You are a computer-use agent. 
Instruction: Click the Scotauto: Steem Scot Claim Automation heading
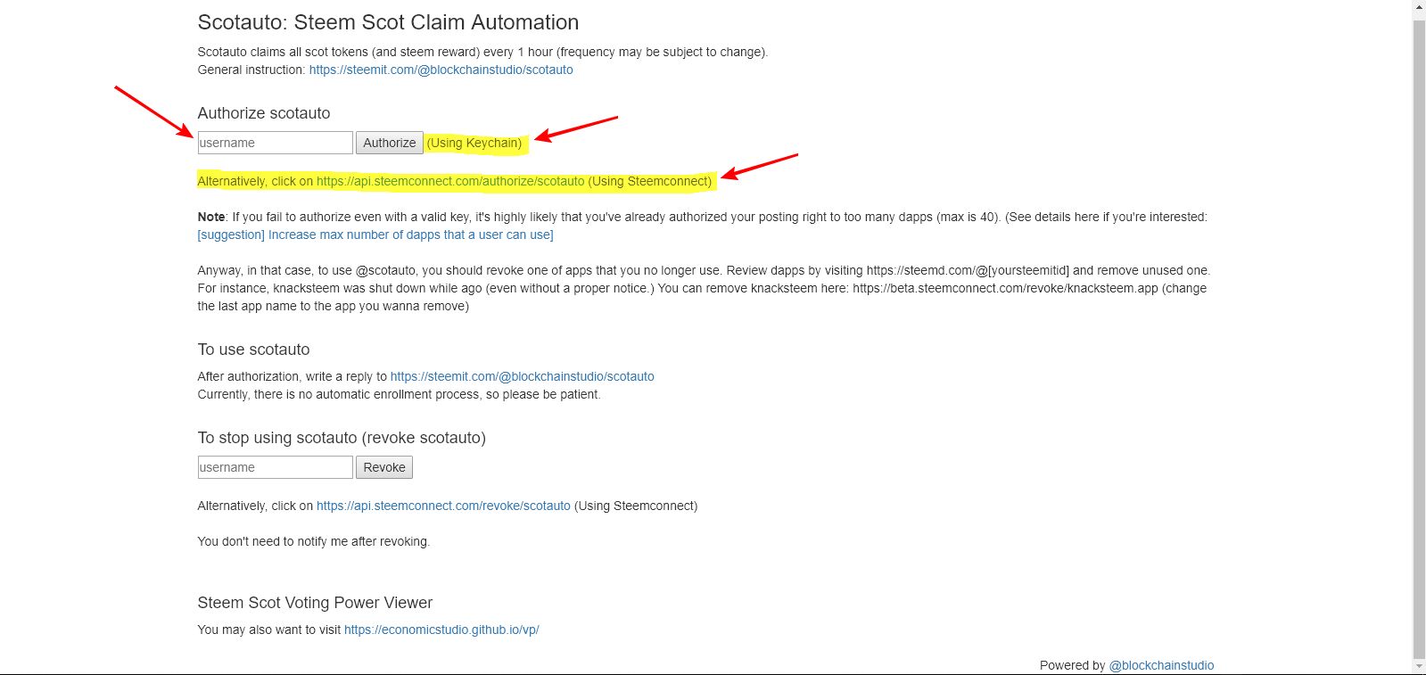[x=388, y=22]
